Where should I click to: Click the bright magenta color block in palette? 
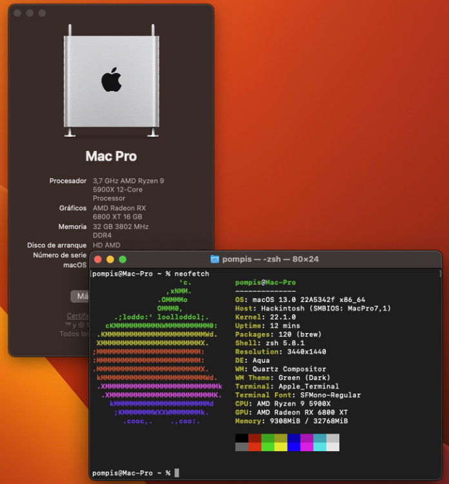coord(306,447)
